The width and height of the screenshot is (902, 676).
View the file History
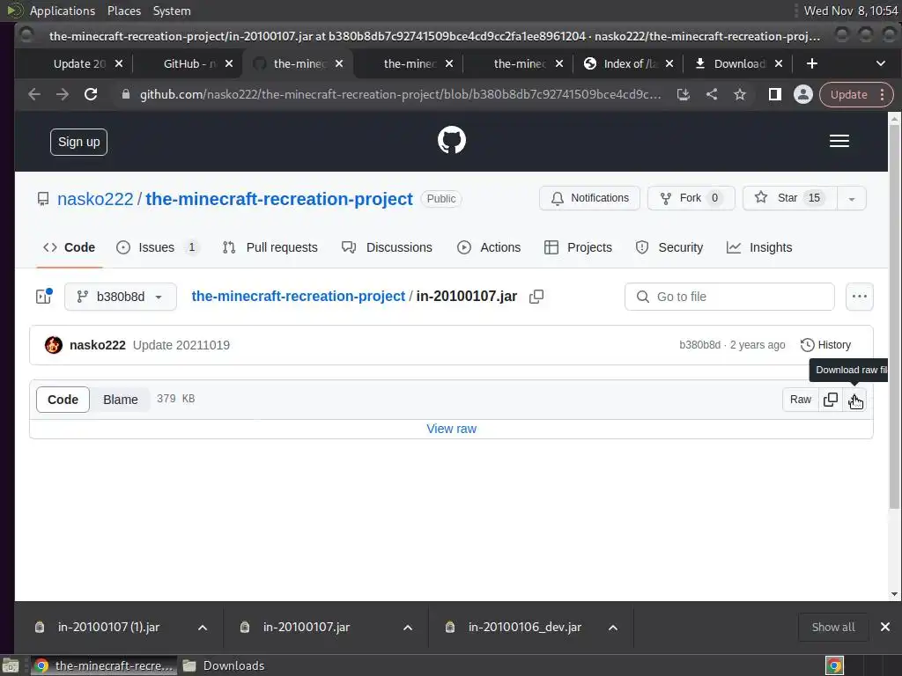[x=825, y=345]
